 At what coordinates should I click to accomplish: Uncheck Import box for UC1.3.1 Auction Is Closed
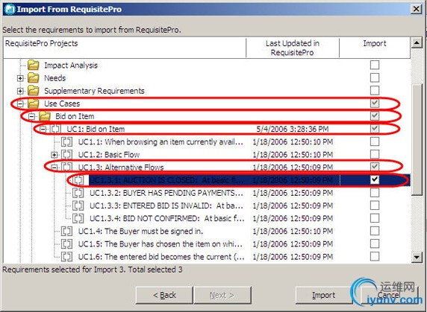click(375, 179)
